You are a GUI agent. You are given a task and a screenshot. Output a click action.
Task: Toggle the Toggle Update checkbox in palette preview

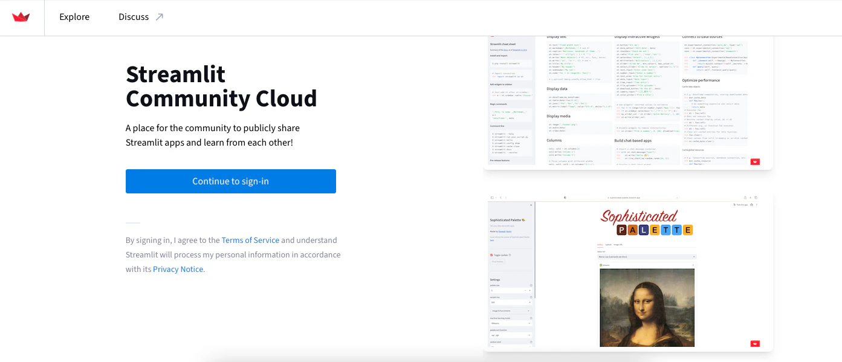pos(492,256)
